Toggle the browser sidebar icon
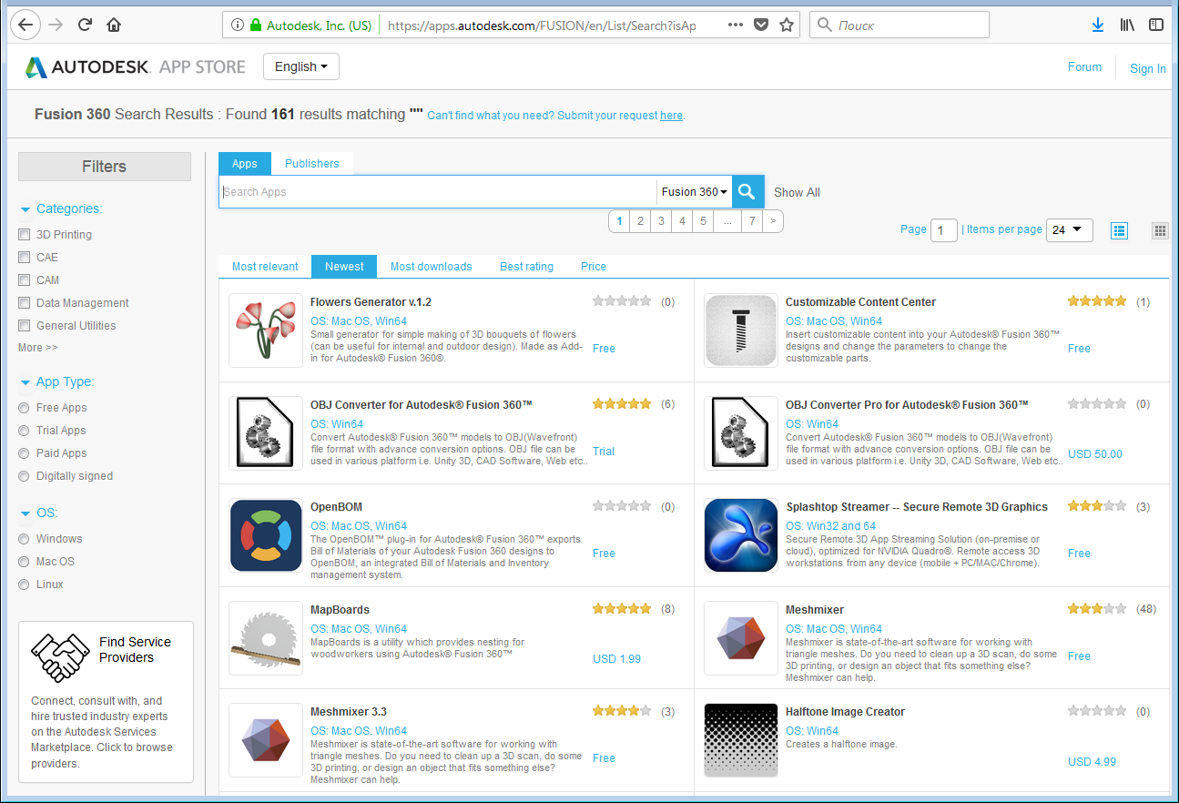Screen dimensions: 1179x803 (1156, 25)
